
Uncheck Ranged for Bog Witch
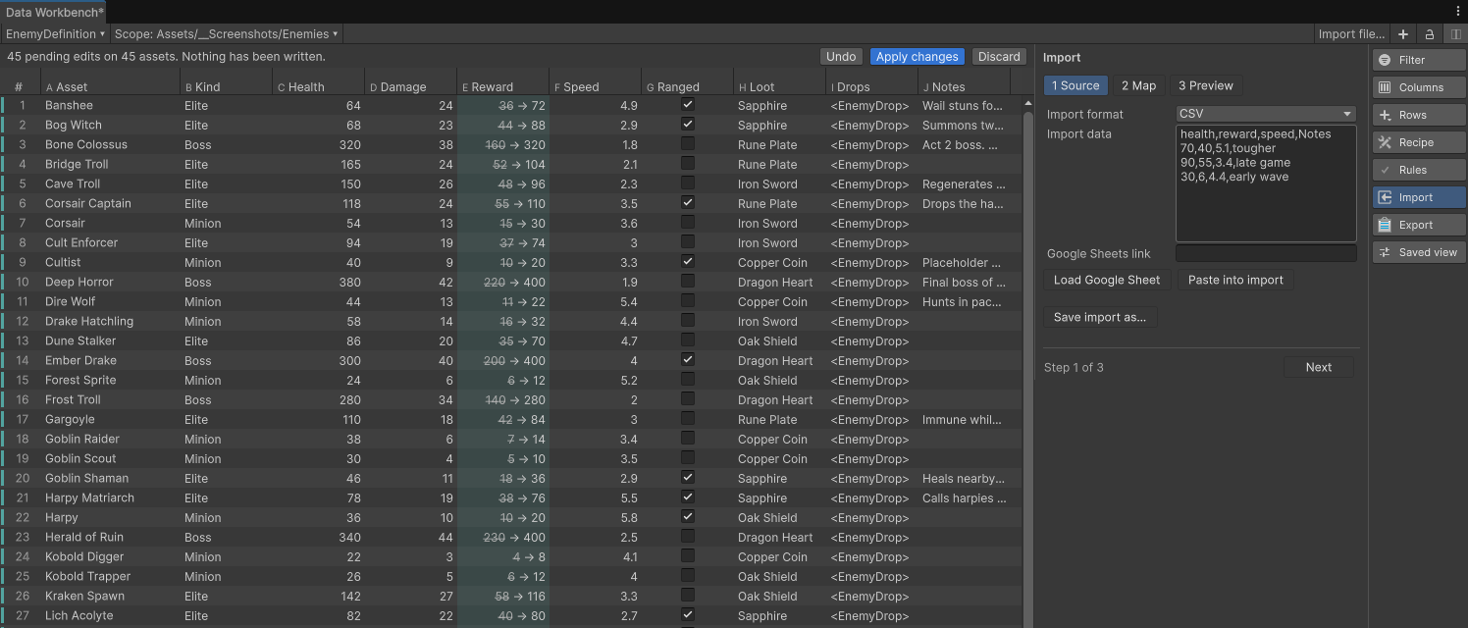point(688,124)
